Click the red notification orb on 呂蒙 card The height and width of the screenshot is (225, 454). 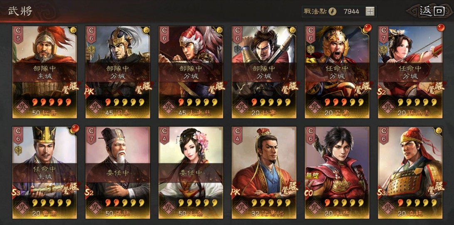[x=367, y=28]
